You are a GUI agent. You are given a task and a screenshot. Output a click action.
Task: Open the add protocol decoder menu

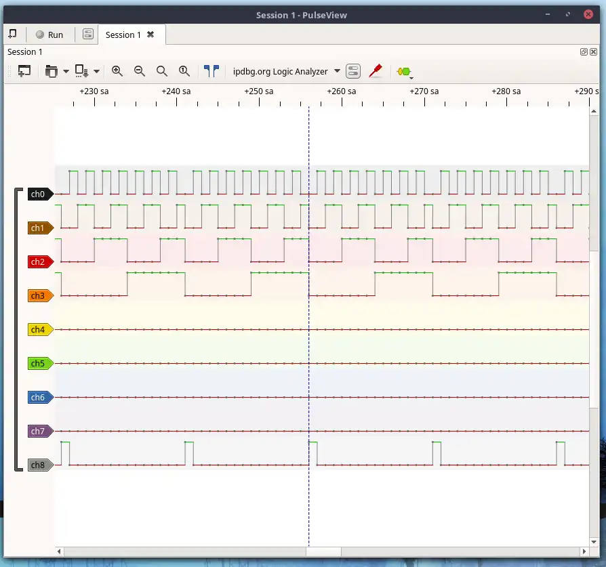pos(405,72)
